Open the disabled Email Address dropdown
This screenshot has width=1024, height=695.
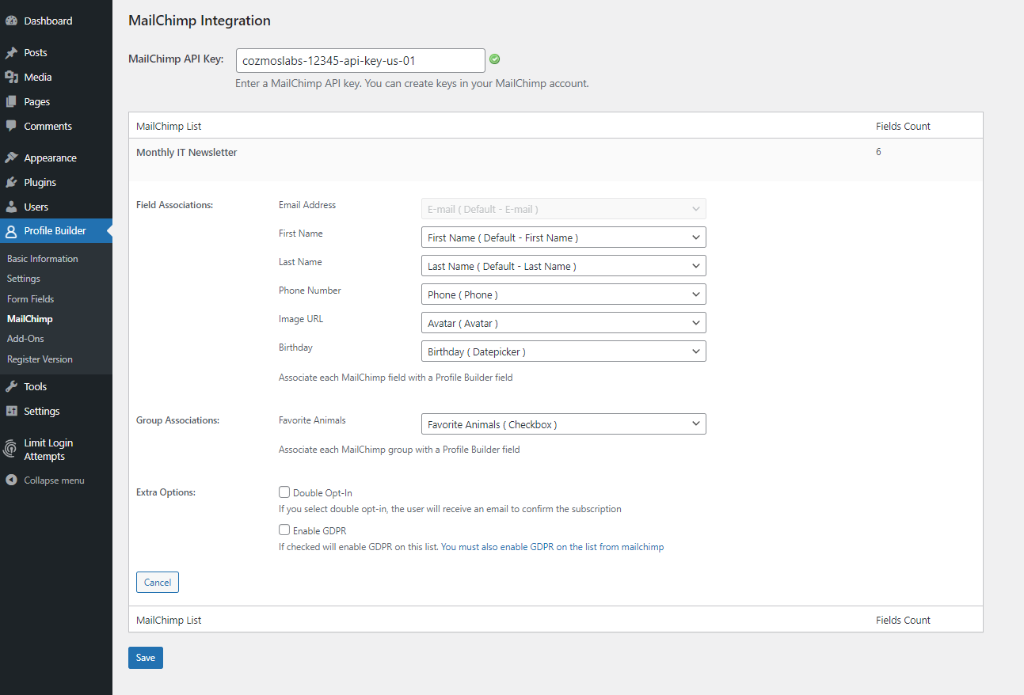click(x=563, y=209)
